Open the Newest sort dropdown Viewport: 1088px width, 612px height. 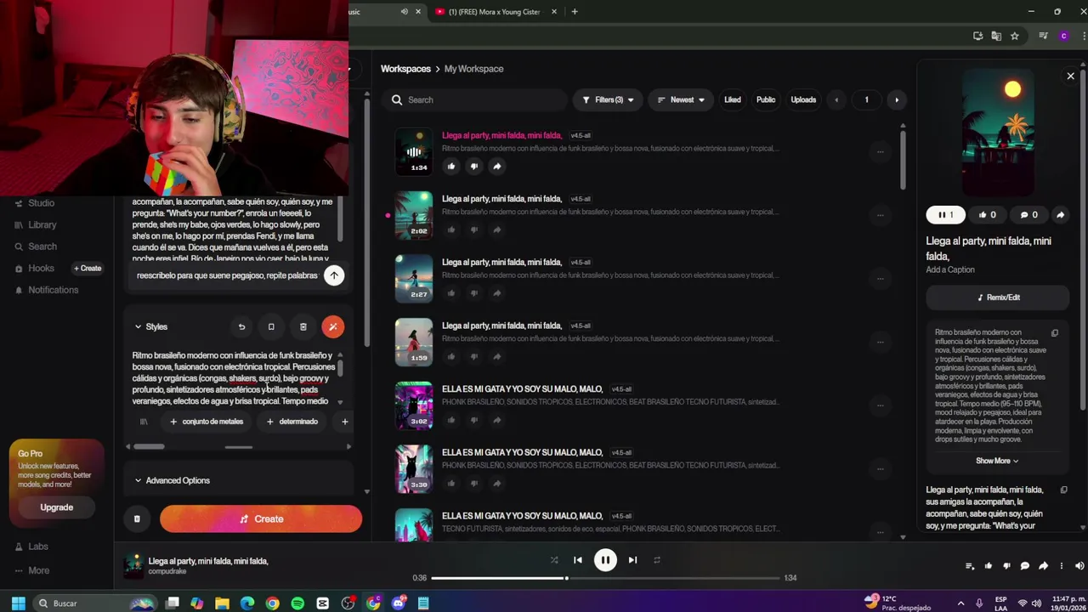click(x=681, y=99)
